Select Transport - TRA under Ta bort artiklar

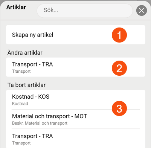[76, 139]
